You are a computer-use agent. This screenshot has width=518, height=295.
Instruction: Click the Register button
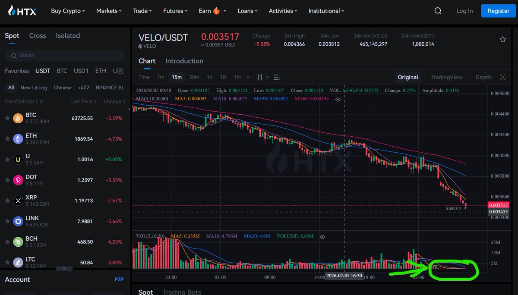click(498, 10)
